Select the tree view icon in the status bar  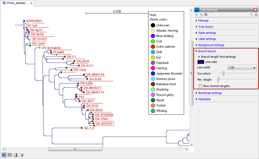pyautogui.click(x=4, y=155)
